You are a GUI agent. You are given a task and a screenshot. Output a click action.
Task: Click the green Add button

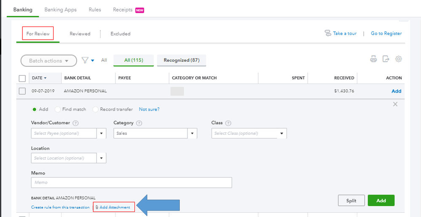pos(381,201)
